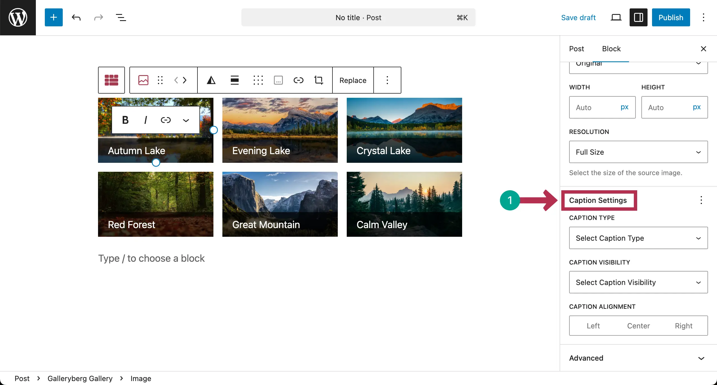Viewport: 717px width, 385px height.
Task: Click the Undo icon in the header
Action: (x=76, y=17)
